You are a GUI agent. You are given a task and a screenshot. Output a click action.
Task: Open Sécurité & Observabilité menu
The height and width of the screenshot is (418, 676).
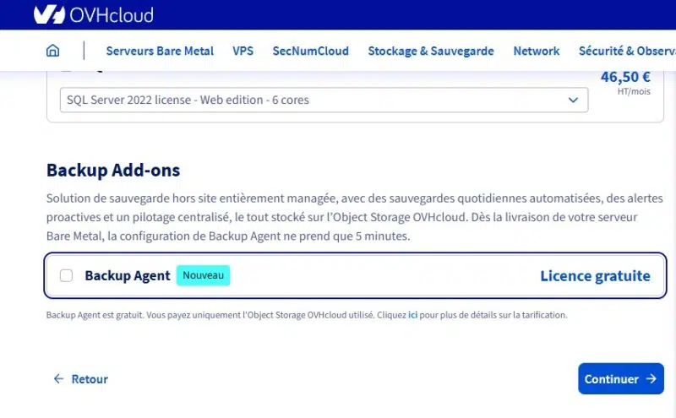click(x=627, y=51)
